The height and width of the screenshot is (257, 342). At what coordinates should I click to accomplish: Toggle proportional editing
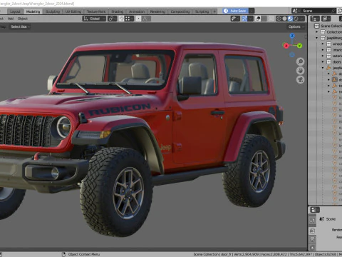coord(138,19)
